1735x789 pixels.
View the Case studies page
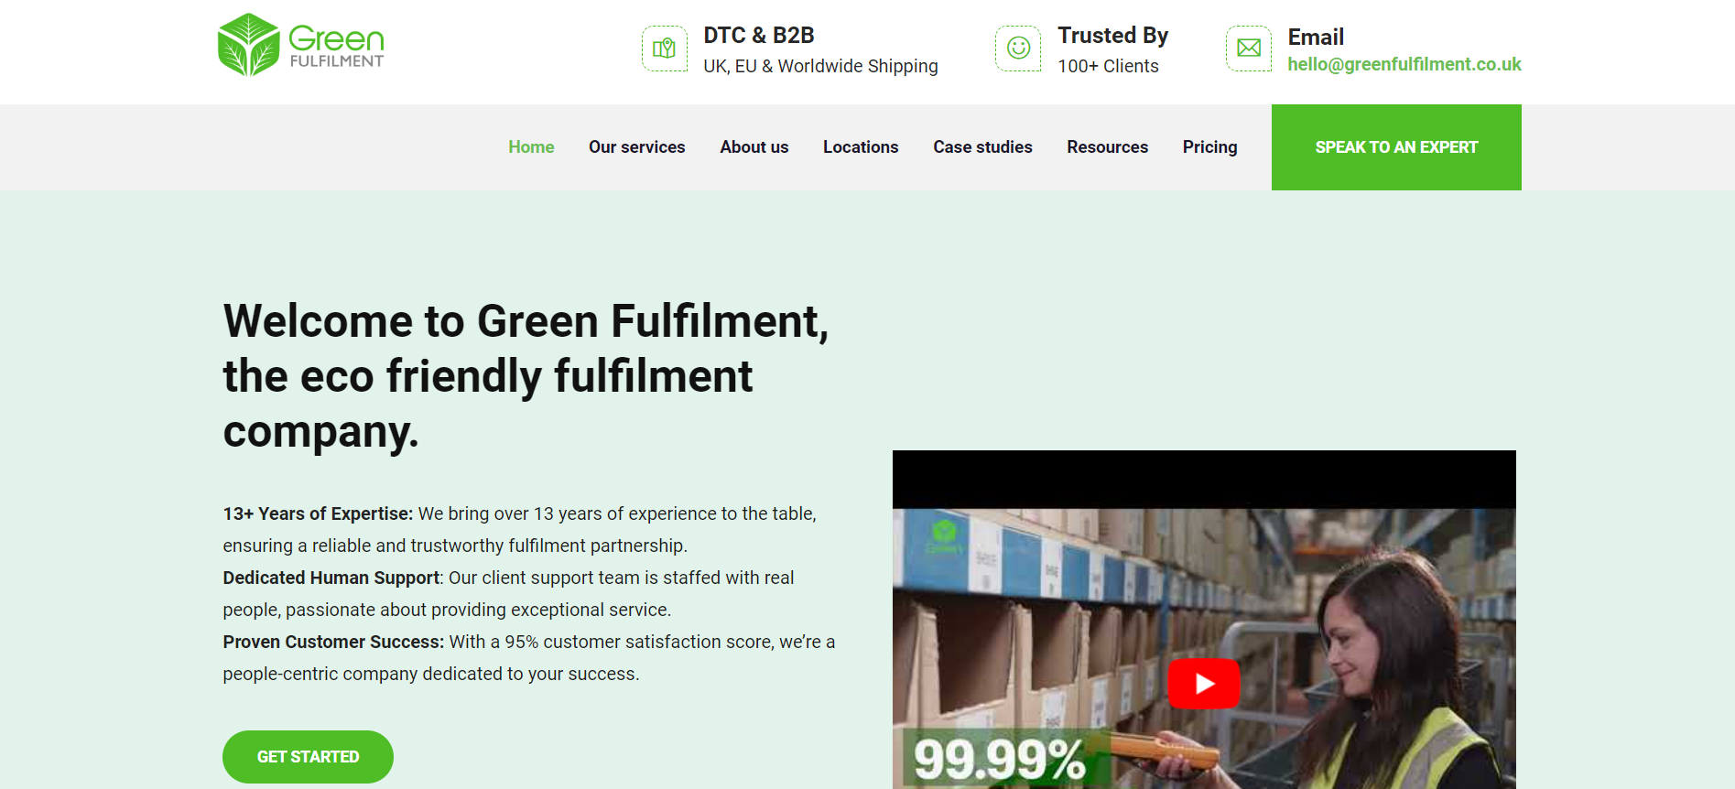982,147
